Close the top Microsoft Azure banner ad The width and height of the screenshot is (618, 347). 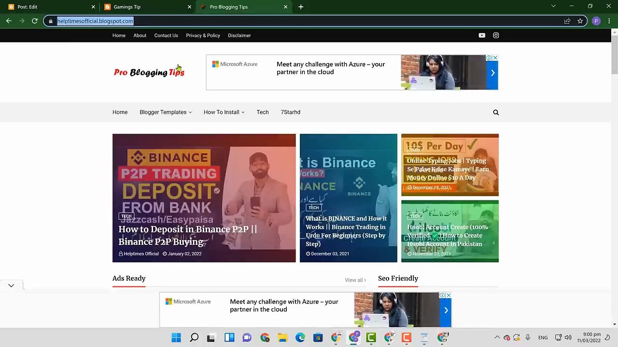(495, 58)
